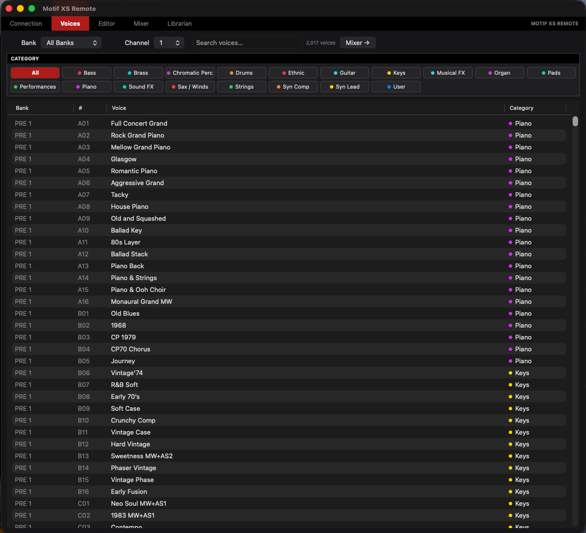
Task: Click the voice list scrollbar thumb
Action: click(575, 121)
